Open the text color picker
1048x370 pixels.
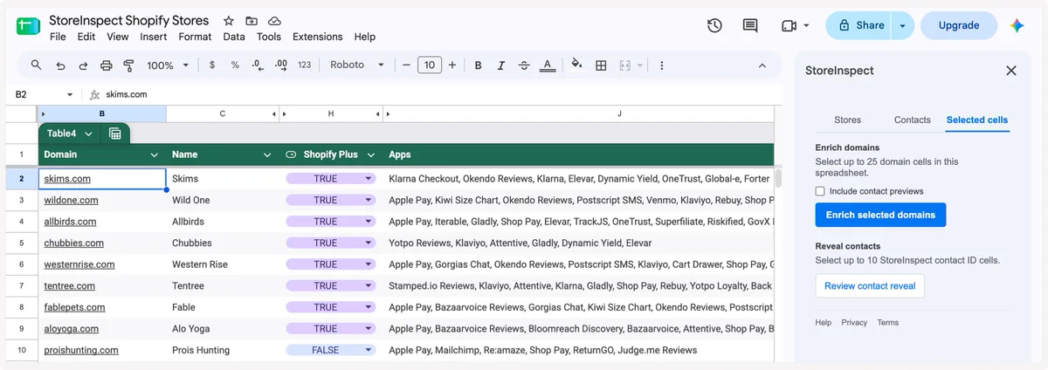click(x=548, y=65)
